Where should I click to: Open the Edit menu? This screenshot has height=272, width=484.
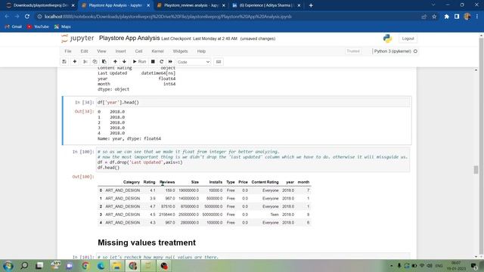[x=84, y=51]
